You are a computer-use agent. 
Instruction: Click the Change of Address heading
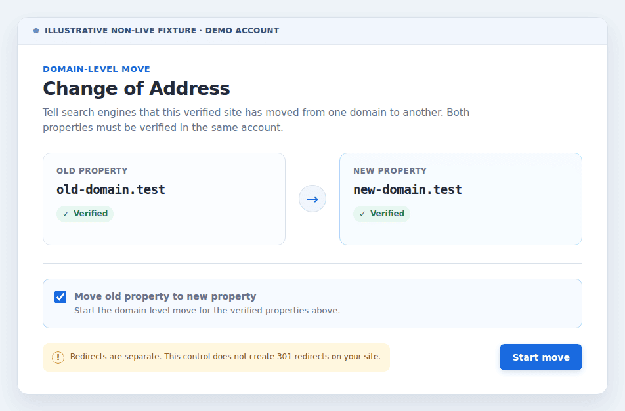pos(137,88)
